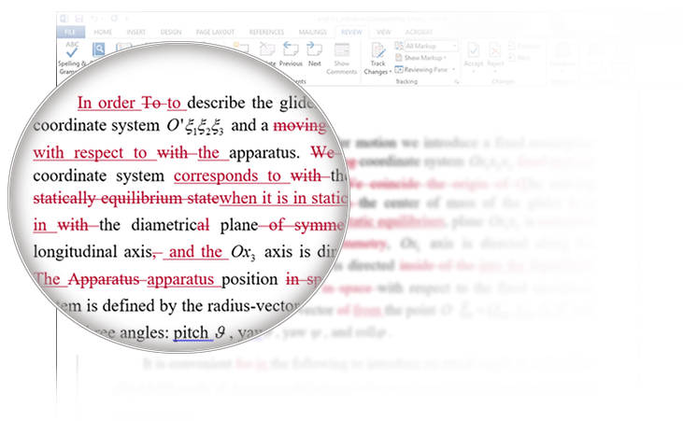
Task: Click the Word logo icon in the title bar
Action: coord(64,19)
